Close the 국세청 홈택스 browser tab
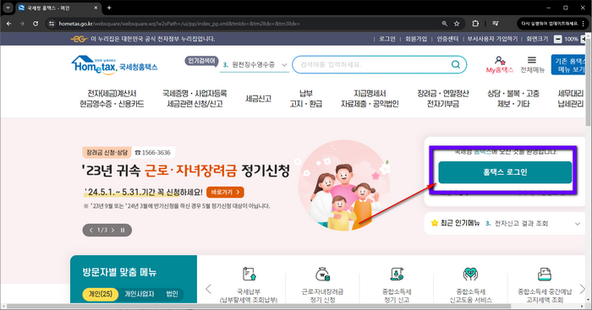The image size is (592, 310). click(96, 8)
